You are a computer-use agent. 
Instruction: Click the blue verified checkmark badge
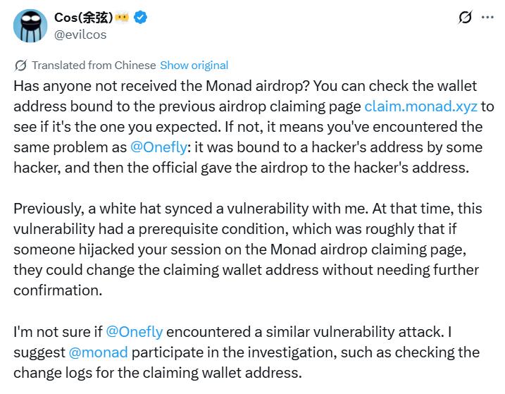click(x=142, y=18)
